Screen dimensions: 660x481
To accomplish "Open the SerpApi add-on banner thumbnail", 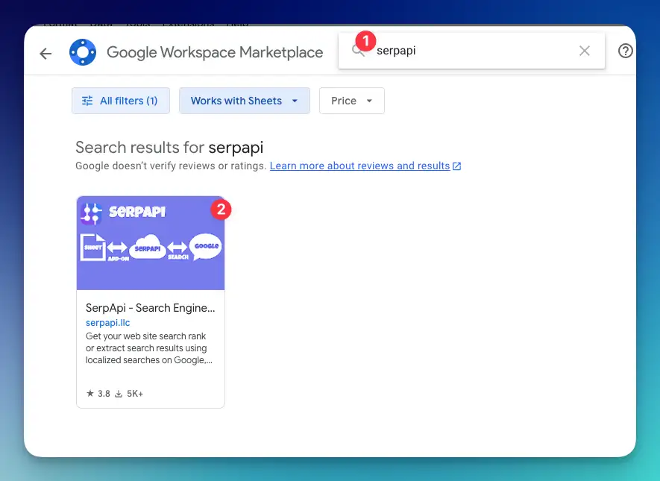I will point(151,243).
